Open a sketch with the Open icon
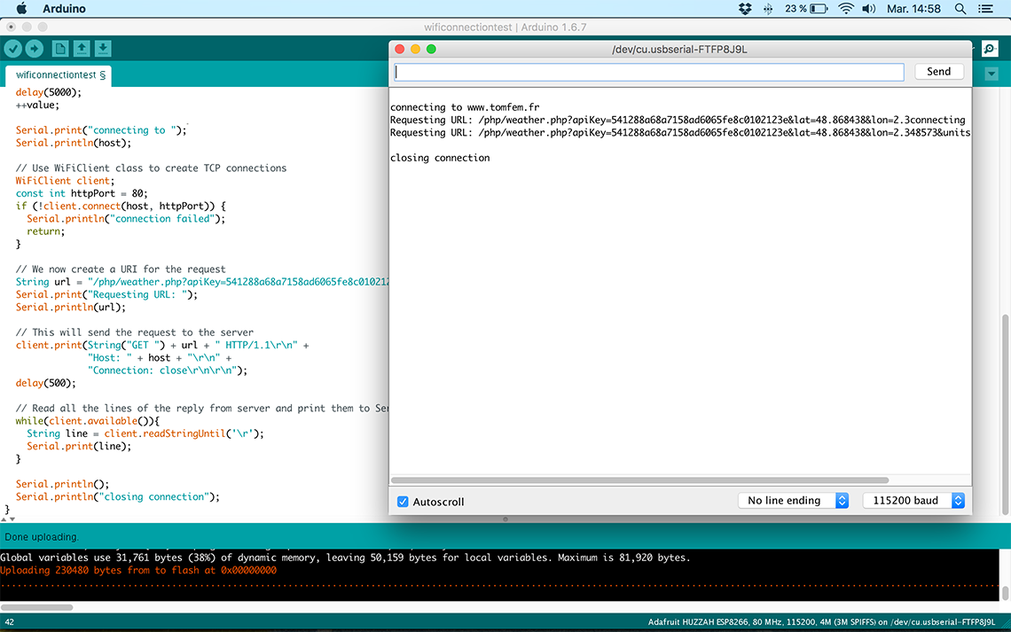Image resolution: width=1011 pixels, height=632 pixels. coord(82,49)
